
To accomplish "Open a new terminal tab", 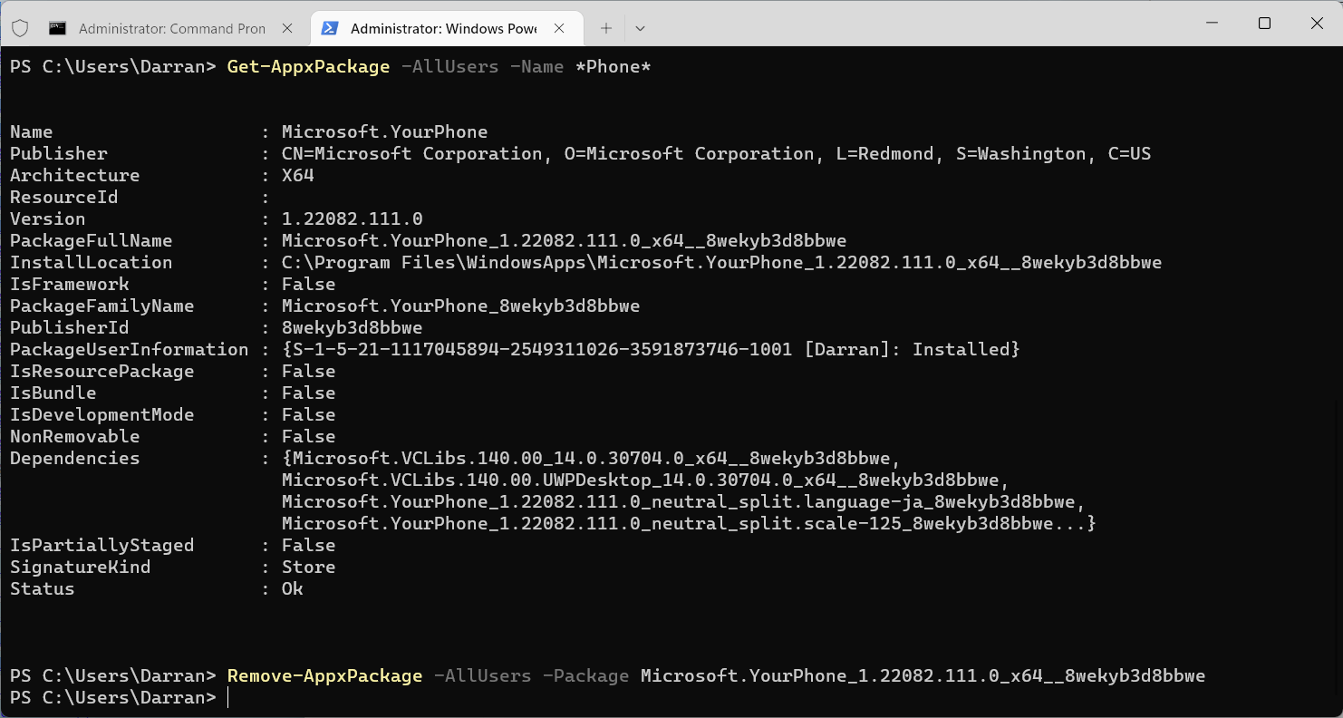I will 606,28.
